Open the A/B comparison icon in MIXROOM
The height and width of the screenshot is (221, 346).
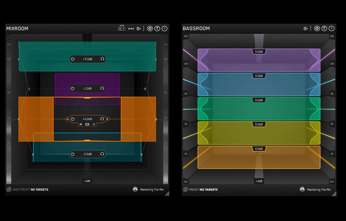(122, 28)
